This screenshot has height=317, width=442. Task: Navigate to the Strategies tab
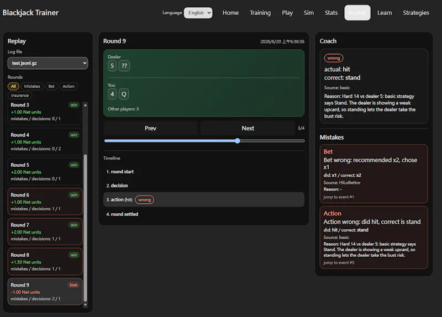click(x=416, y=13)
